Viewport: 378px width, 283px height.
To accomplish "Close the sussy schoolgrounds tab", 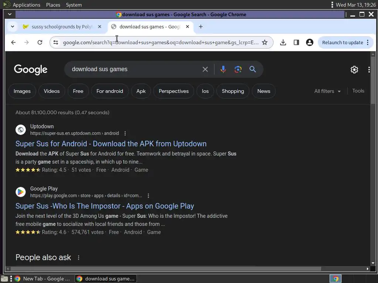I will pyautogui.click(x=100, y=27).
